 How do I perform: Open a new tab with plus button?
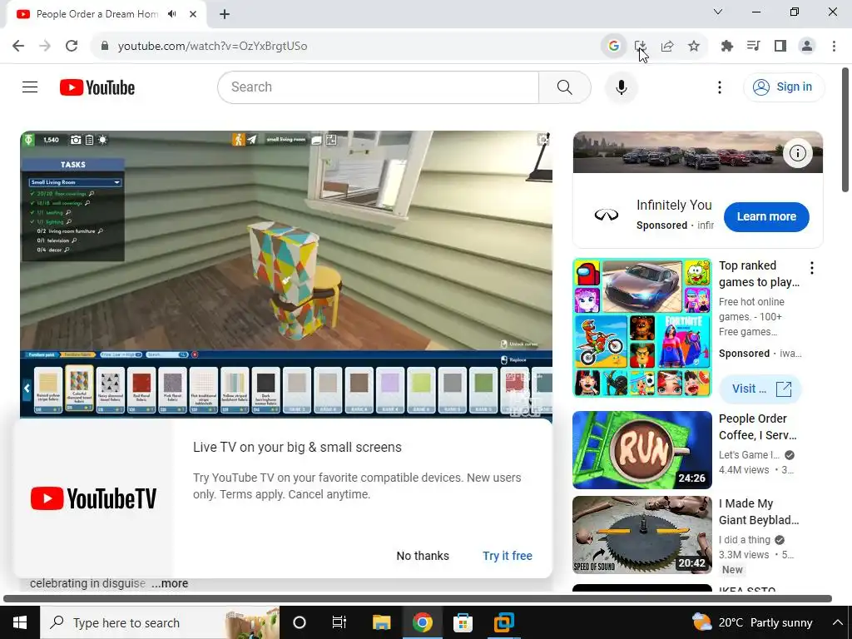click(225, 14)
